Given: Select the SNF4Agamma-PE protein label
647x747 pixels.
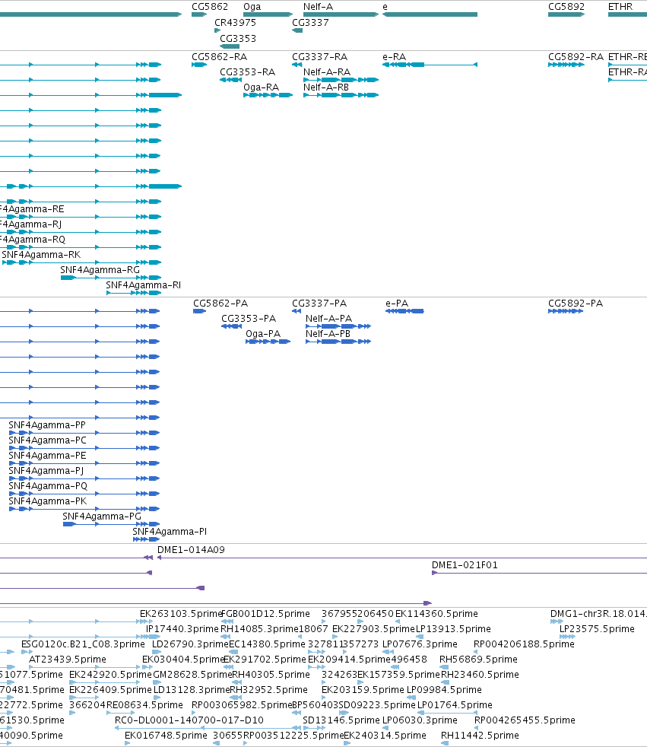Looking at the screenshot, I should coord(47,455).
